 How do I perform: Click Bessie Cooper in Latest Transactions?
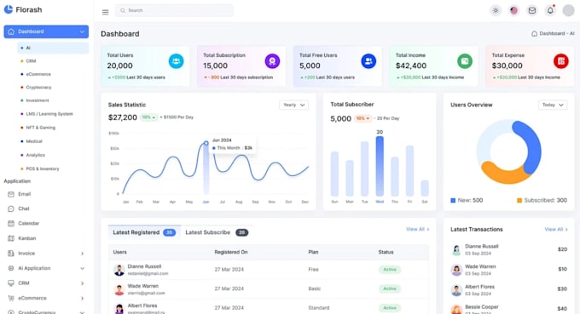coord(482,307)
